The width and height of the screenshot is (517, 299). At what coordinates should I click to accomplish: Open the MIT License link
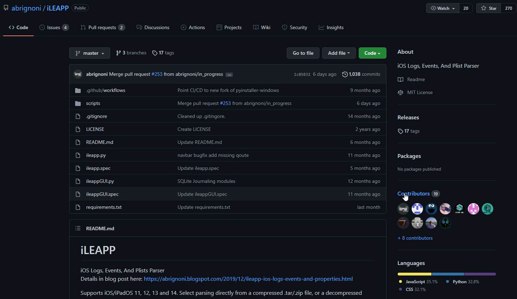420,92
